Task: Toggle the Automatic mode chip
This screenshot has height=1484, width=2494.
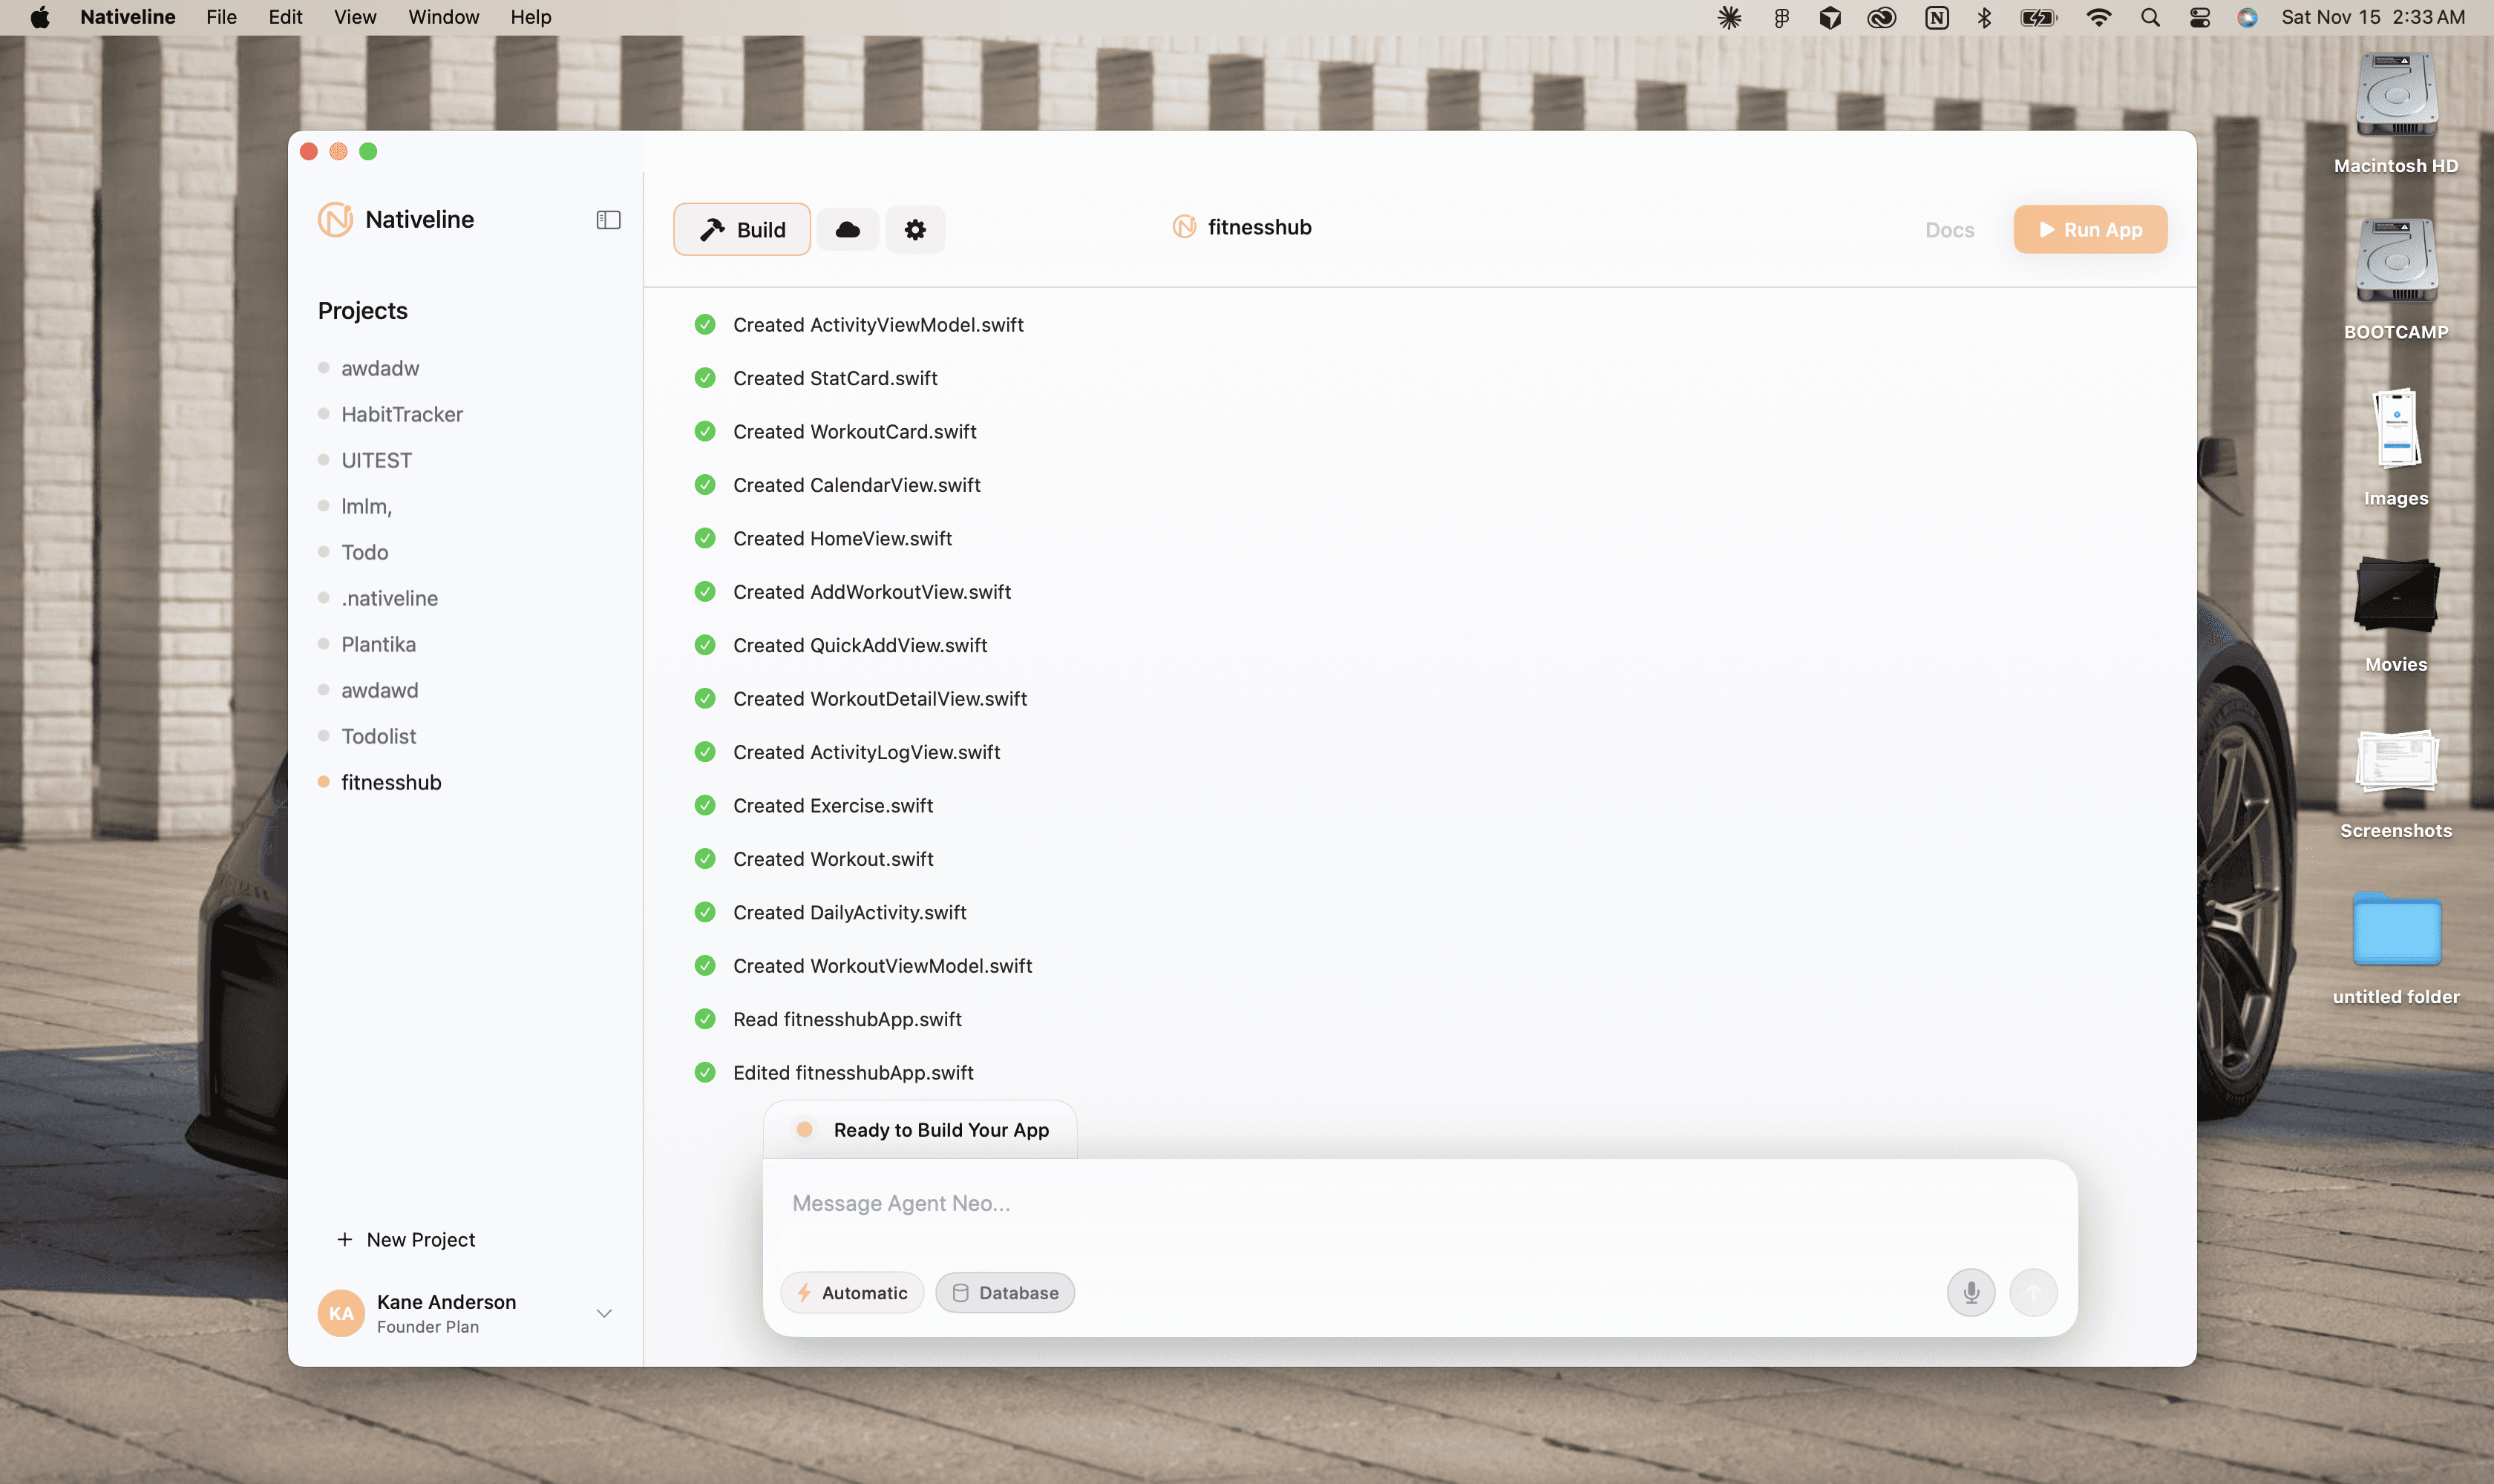Action: tap(852, 1292)
